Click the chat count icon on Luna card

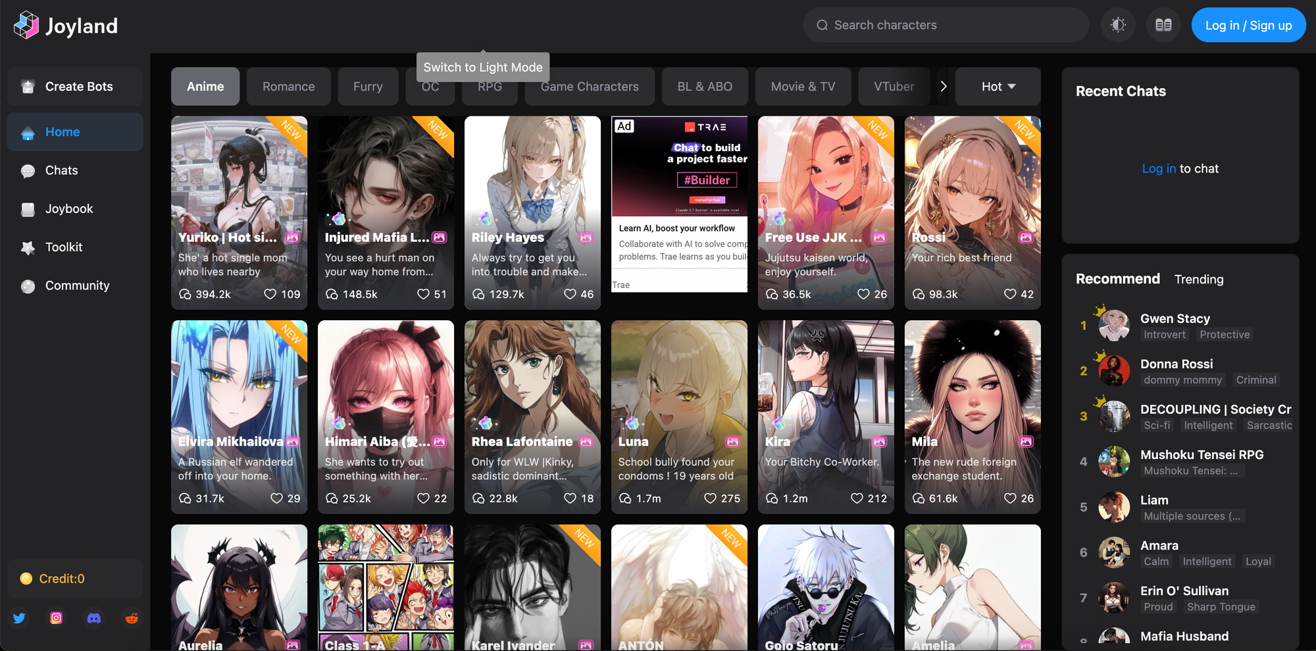tap(625, 498)
